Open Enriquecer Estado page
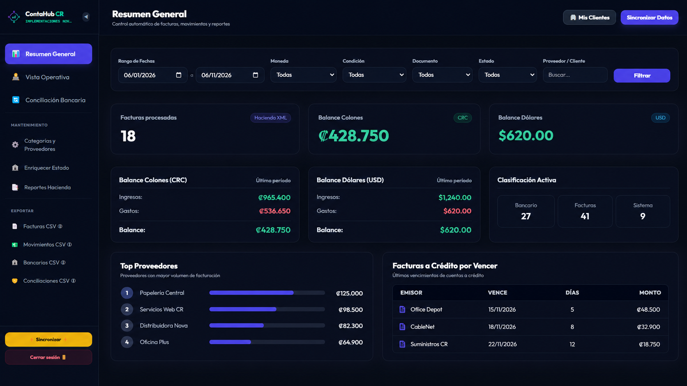The width and height of the screenshot is (687, 386). pyautogui.click(x=48, y=168)
